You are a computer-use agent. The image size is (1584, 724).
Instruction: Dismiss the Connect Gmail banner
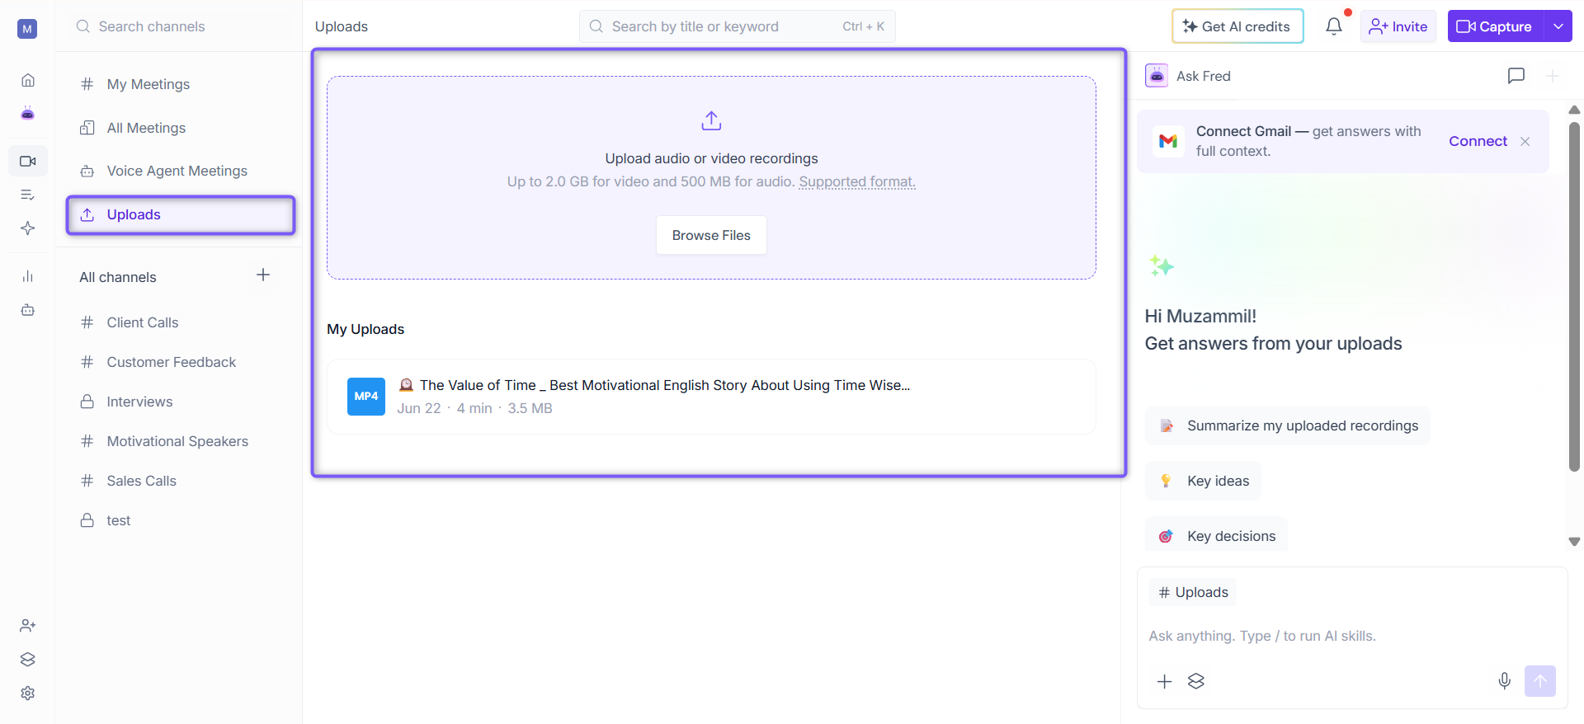point(1525,142)
